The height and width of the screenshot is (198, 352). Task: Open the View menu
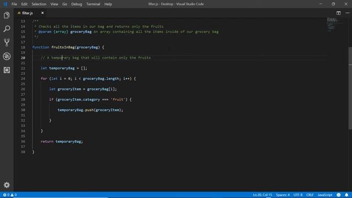click(54, 4)
